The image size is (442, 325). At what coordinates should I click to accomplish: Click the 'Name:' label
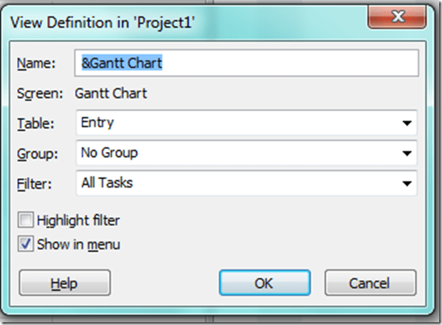point(35,63)
